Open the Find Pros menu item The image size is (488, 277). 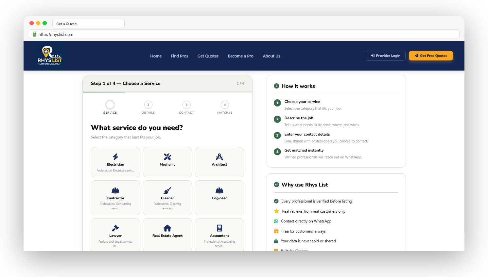180,56
